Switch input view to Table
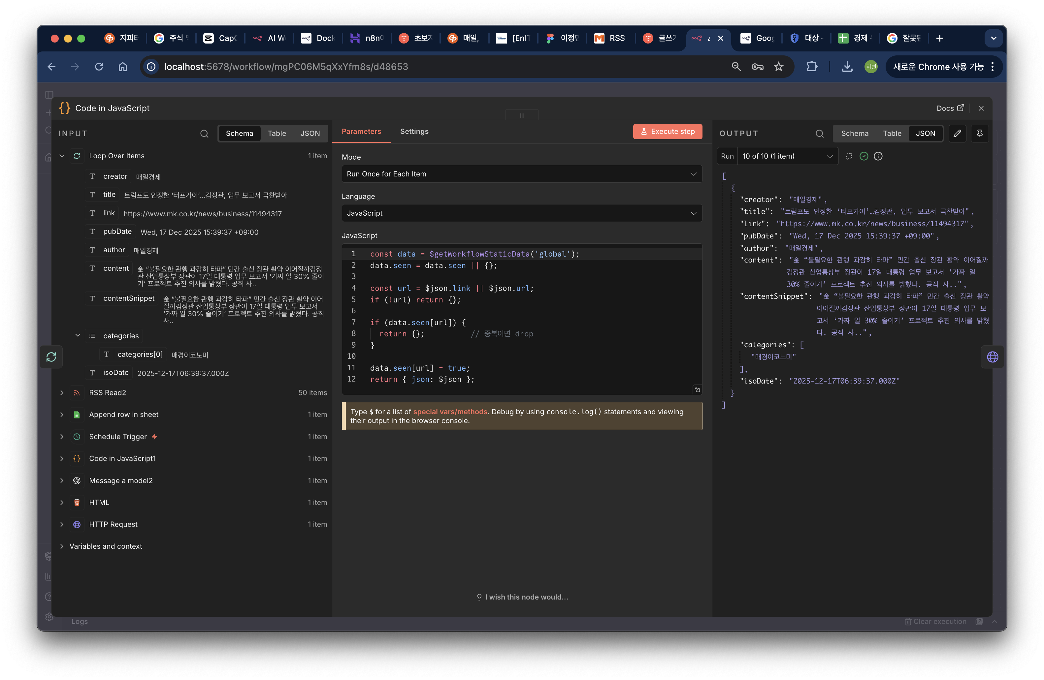The image size is (1044, 680). [277, 133]
